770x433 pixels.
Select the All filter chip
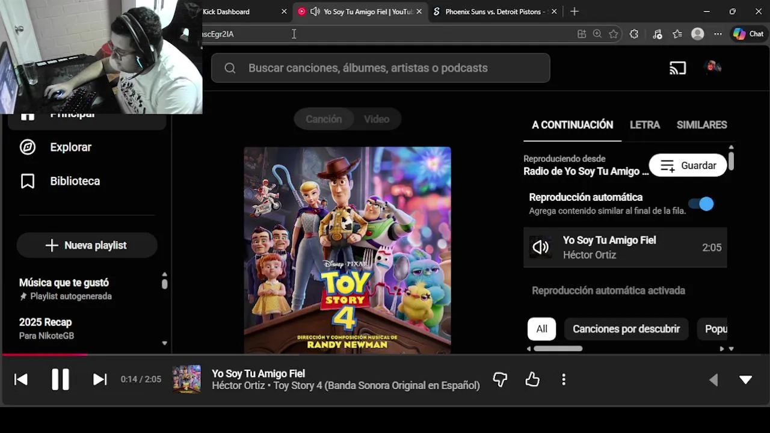(x=541, y=329)
